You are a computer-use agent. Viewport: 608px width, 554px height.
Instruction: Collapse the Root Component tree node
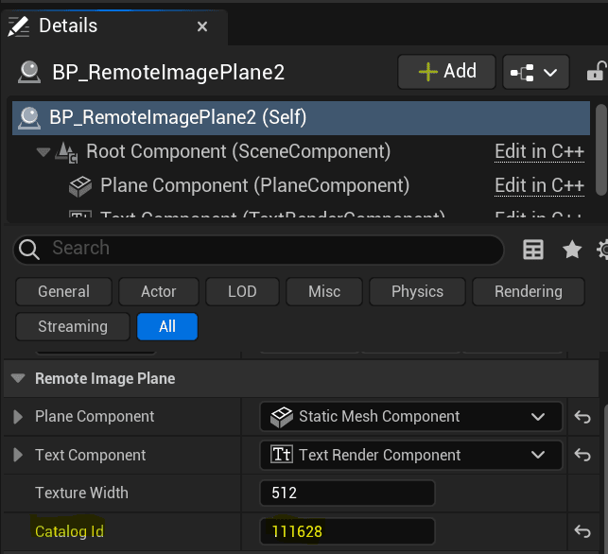(42, 152)
